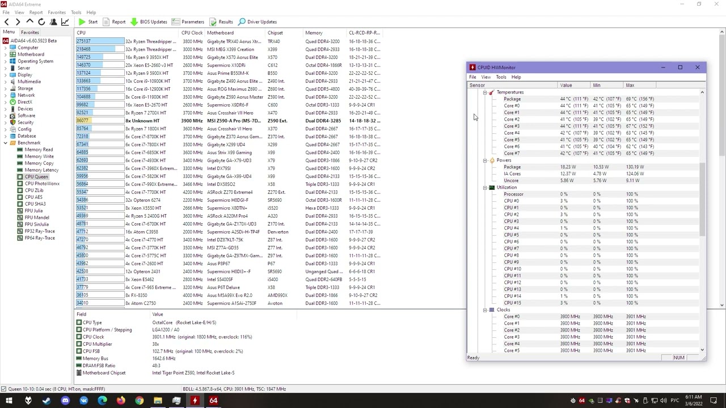Go back with the AIDA64 back arrow
Viewport: 726px width, 408px height.
coord(7,22)
